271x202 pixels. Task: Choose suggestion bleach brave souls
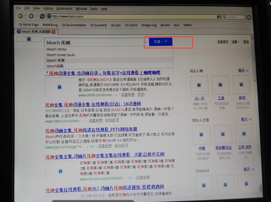pyautogui.click(x=109, y=55)
